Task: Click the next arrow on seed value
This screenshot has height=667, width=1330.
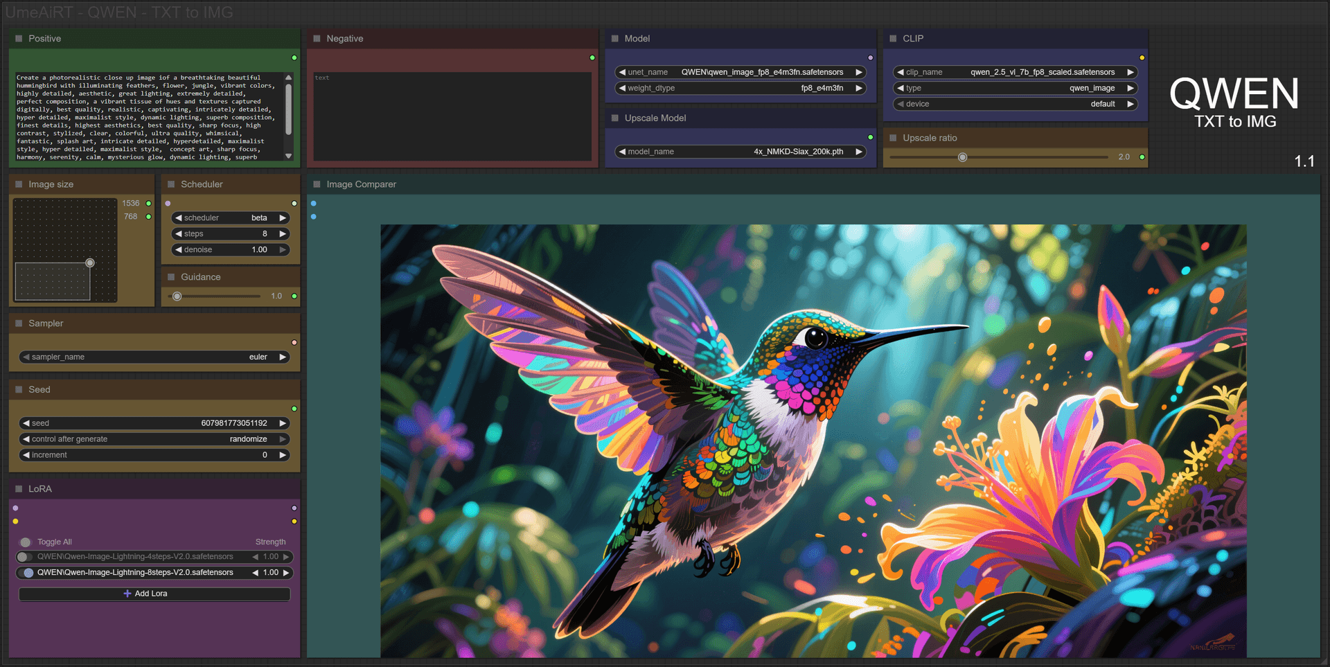Action: tap(283, 423)
